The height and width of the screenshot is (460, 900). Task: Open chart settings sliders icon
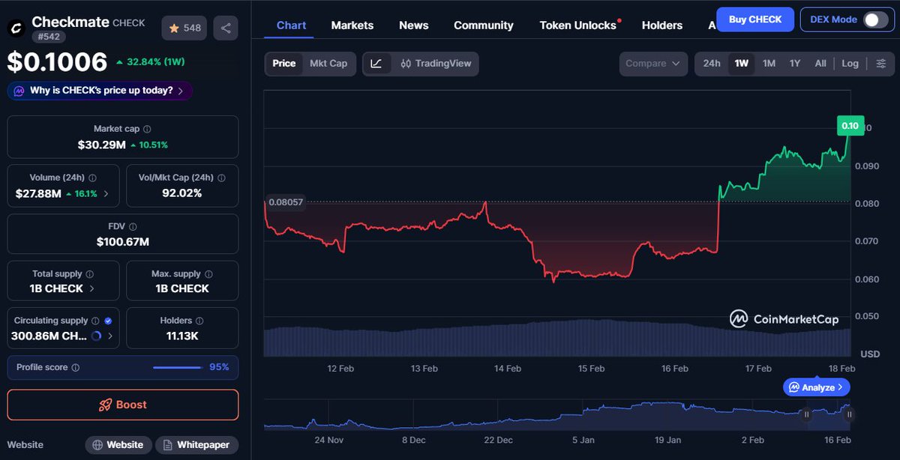point(881,64)
